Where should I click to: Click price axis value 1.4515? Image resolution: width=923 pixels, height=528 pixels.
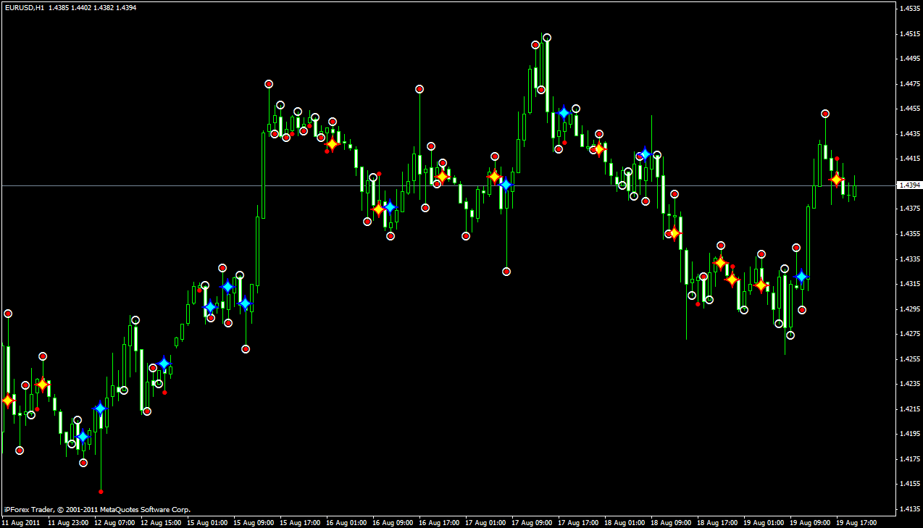(909, 34)
